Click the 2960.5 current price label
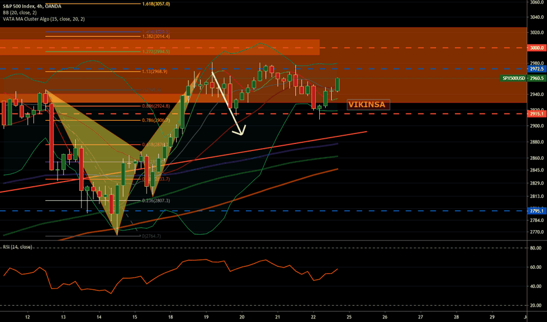The image size is (547, 322). 536,78
